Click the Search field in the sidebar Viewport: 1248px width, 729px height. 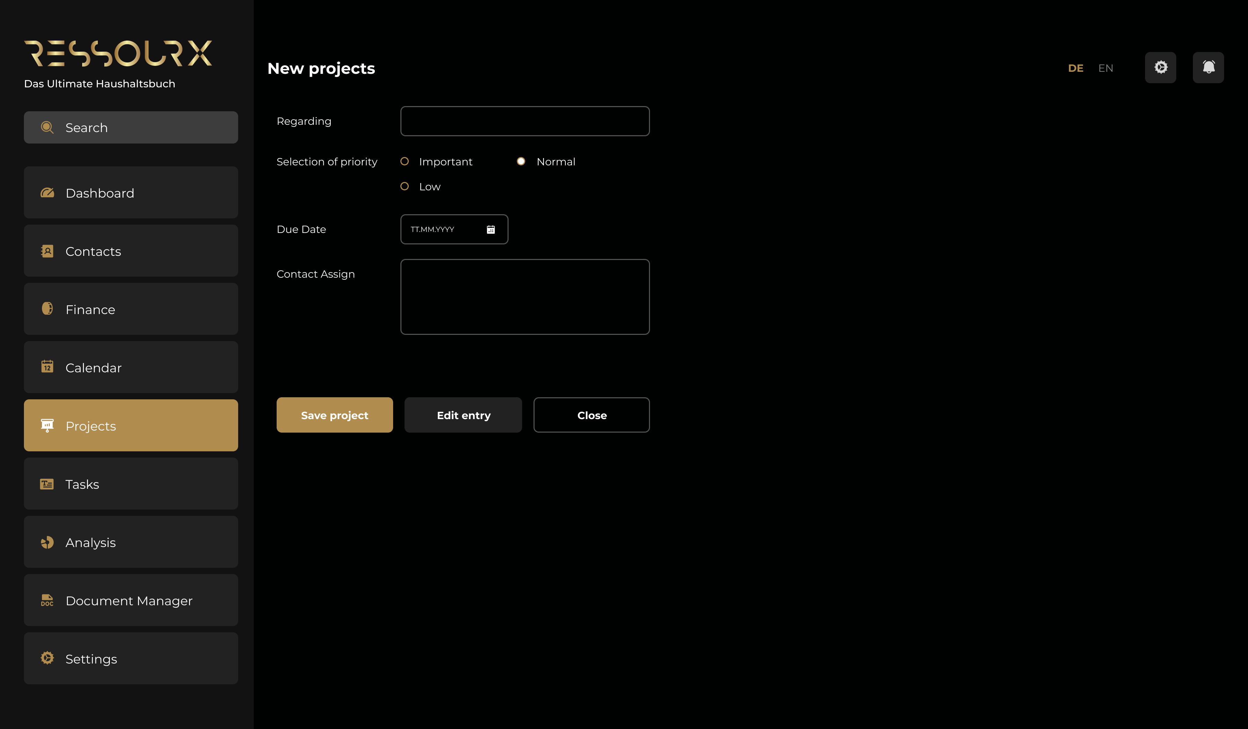(x=131, y=127)
